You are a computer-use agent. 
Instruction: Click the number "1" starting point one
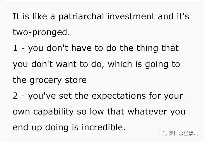click(x=15, y=48)
